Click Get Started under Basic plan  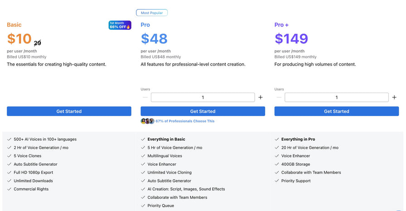pyautogui.click(x=69, y=111)
